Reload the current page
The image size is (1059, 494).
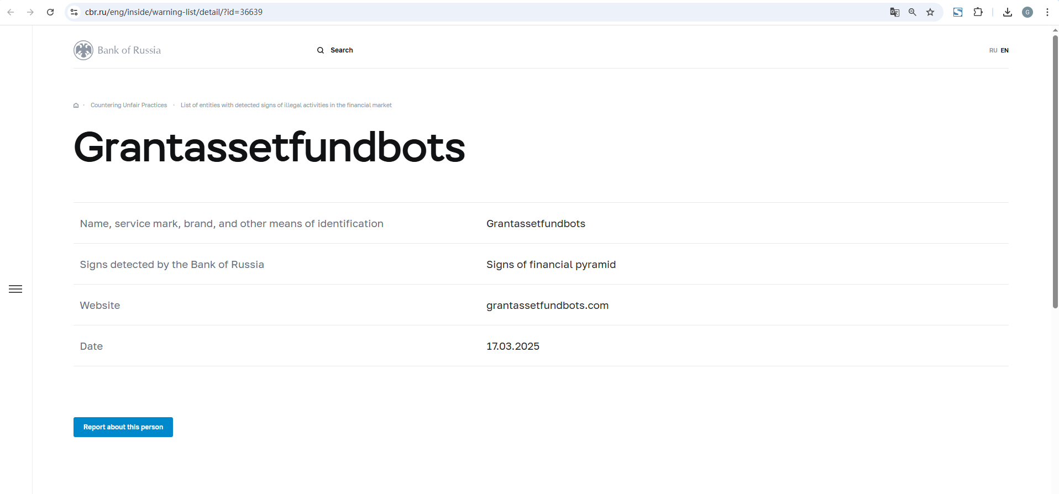[50, 12]
